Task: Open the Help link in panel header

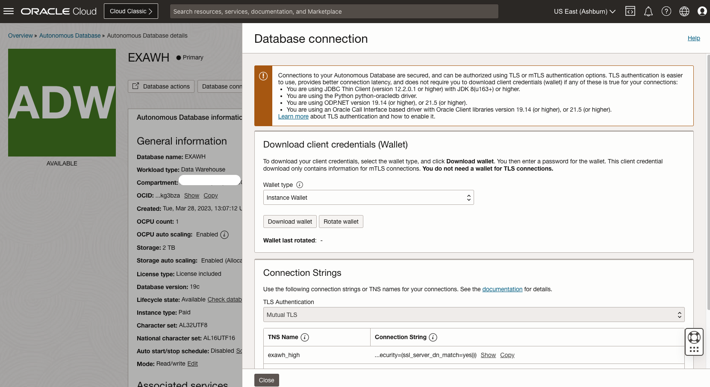Action: point(694,38)
